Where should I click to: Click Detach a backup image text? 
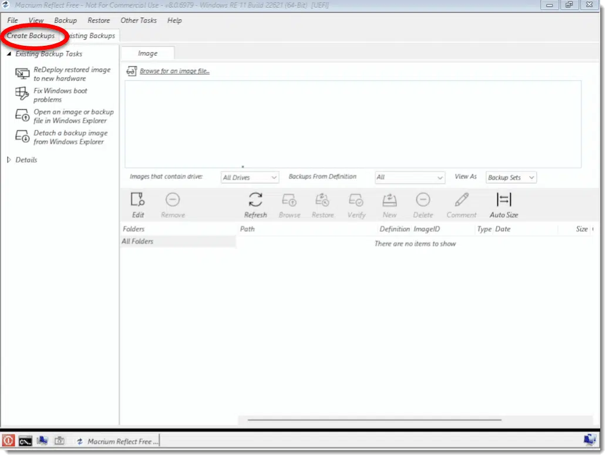pyautogui.click(x=70, y=137)
